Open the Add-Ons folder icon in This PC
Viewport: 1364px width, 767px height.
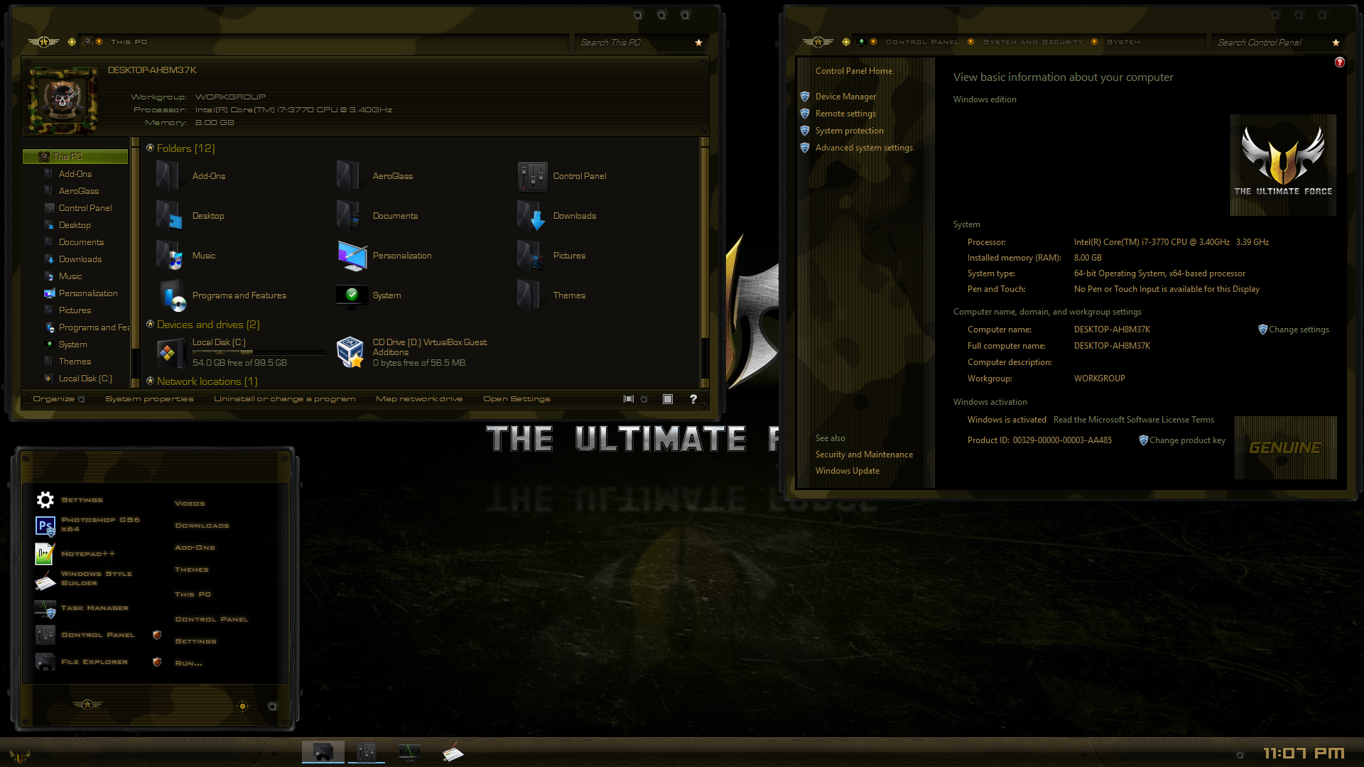[168, 176]
